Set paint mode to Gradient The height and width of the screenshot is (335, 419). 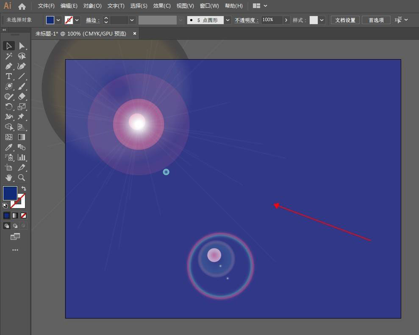point(15,216)
